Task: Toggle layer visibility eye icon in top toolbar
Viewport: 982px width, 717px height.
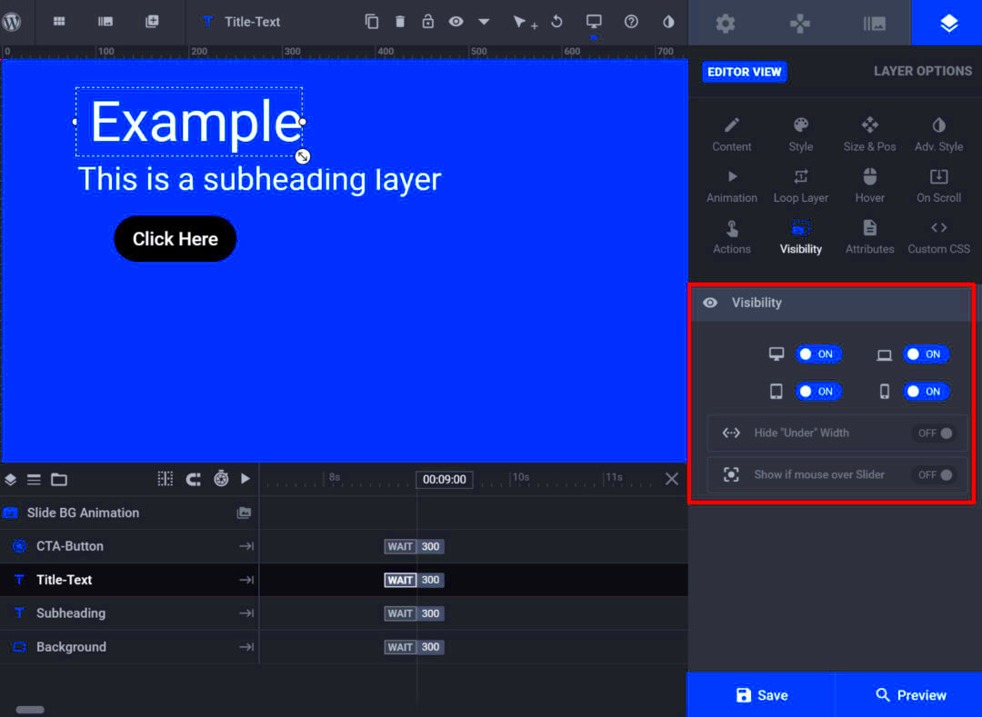Action: pyautogui.click(x=456, y=22)
